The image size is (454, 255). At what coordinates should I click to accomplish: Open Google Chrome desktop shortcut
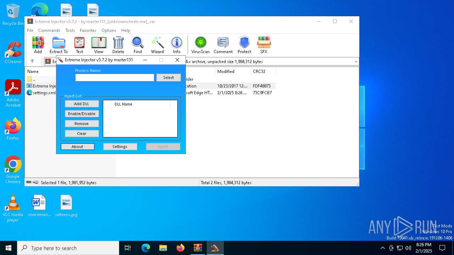click(x=13, y=170)
